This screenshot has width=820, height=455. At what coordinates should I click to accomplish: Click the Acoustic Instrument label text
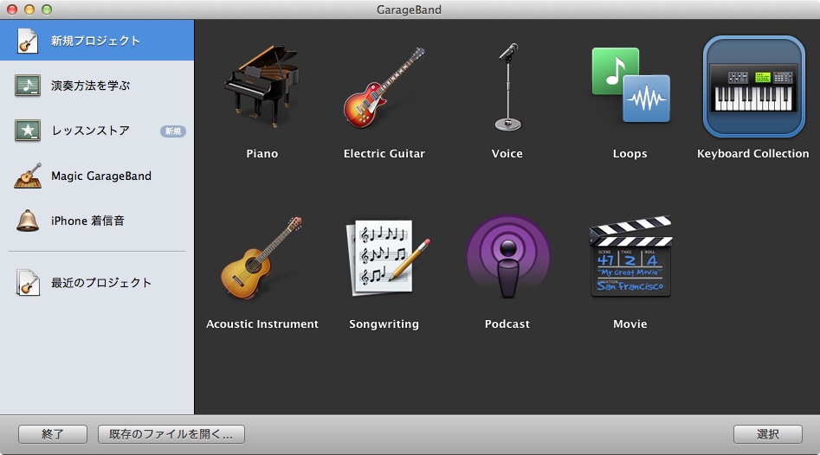click(262, 324)
